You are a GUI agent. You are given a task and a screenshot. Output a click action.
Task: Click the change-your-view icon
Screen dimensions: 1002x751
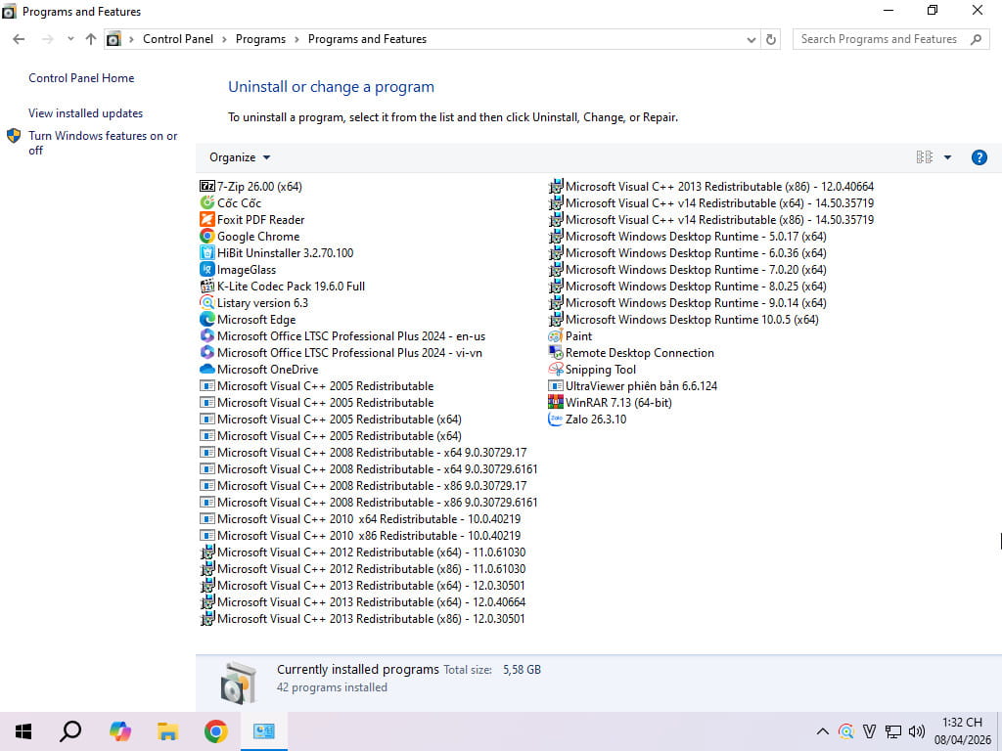tap(924, 157)
